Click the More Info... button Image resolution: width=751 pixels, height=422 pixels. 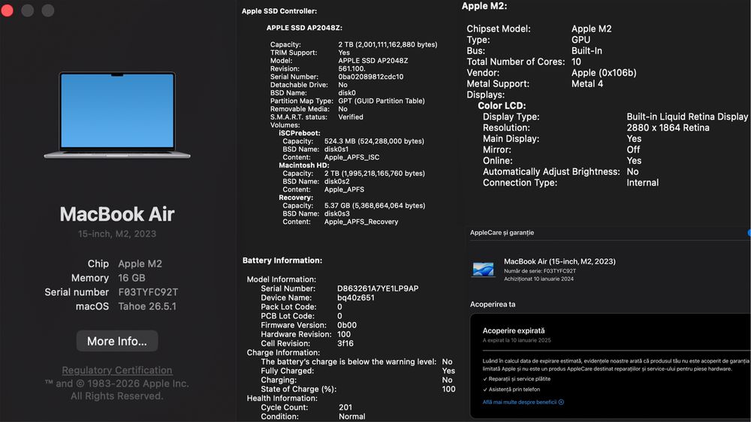click(117, 341)
